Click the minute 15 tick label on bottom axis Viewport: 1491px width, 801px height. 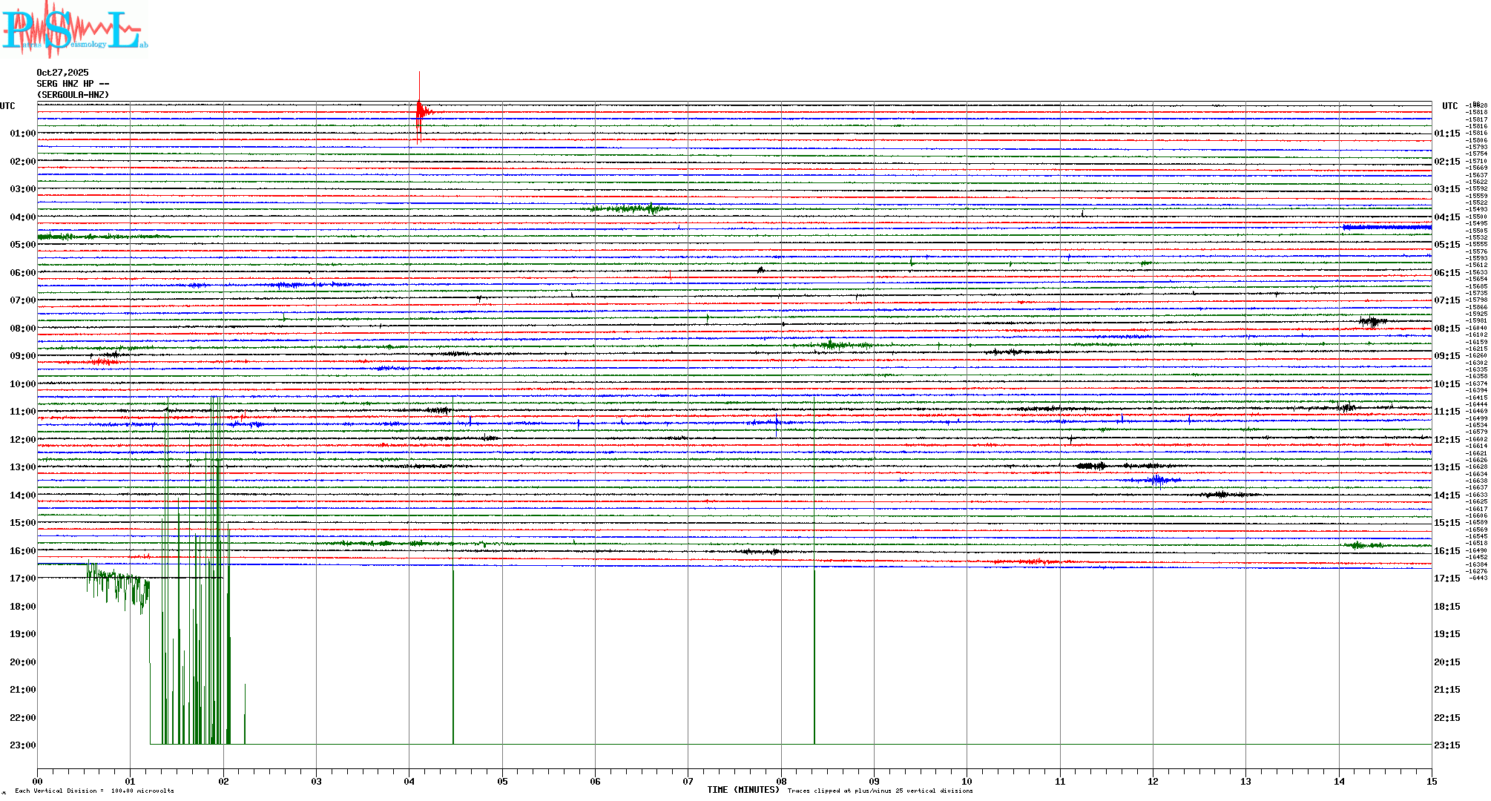click(x=1432, y=781)
